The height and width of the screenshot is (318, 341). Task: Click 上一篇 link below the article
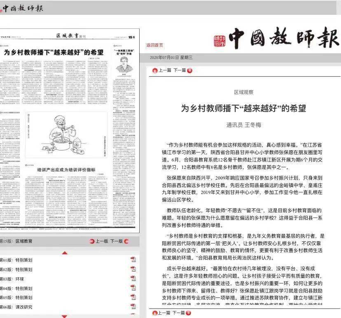[164, 313]
